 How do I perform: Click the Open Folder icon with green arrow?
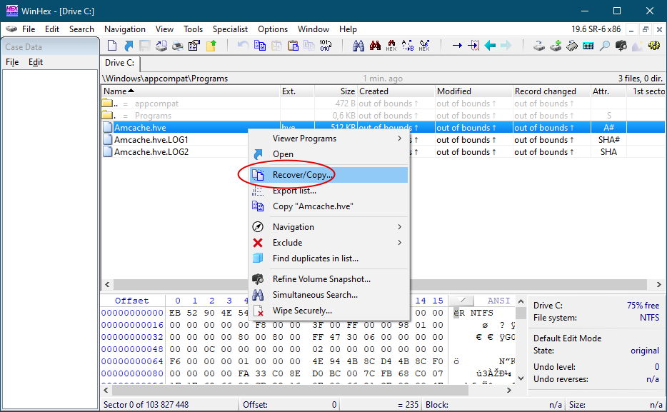tap(211, 46)
